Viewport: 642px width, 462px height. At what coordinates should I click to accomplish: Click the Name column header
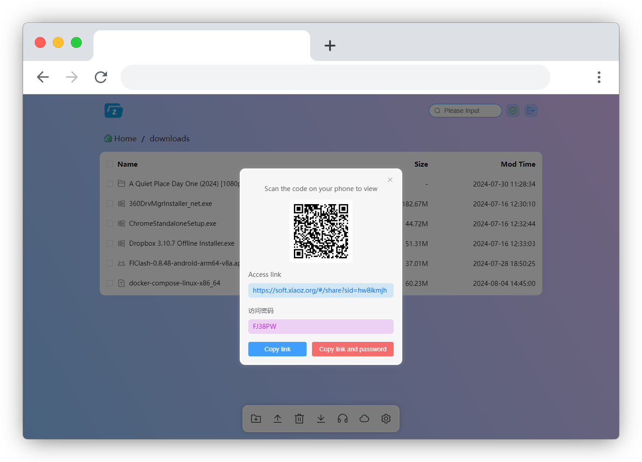[128, 164]
